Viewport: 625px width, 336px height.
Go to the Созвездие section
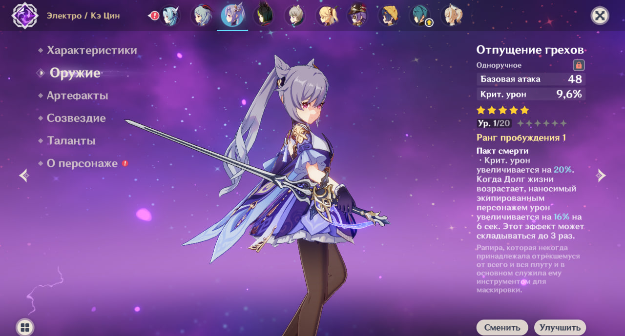[76, 118]
